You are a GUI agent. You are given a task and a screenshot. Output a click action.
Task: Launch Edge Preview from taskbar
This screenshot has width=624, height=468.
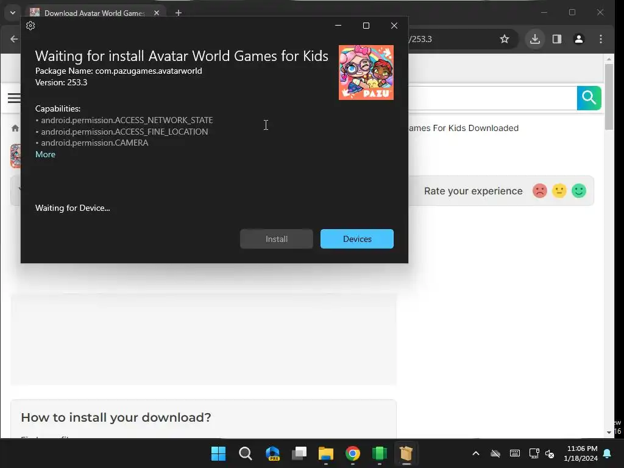[272, 453]
